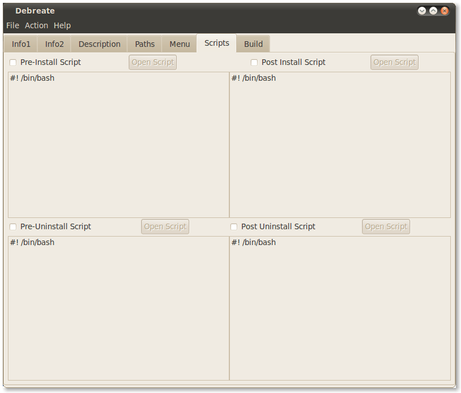Toggle the Pre-Uninstall Script checkbox
Image resolution: width=461 pixels, height=393 pixels.
[x=13, y=227]
